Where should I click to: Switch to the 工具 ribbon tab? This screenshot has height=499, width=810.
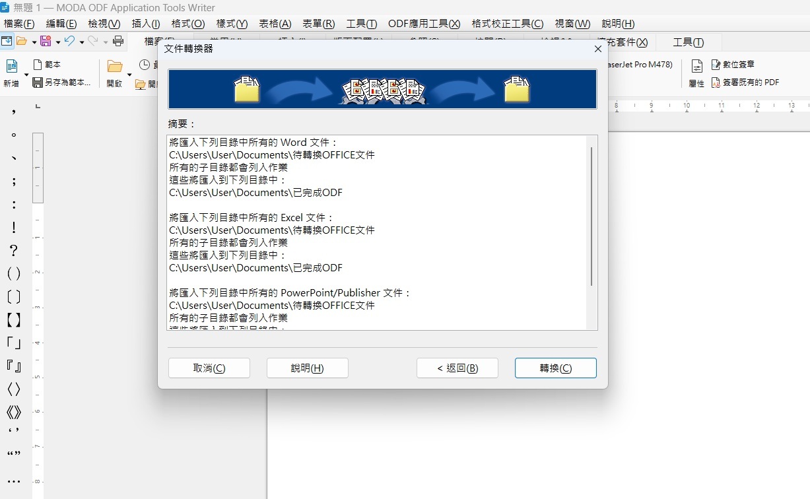tap(688, 42)
